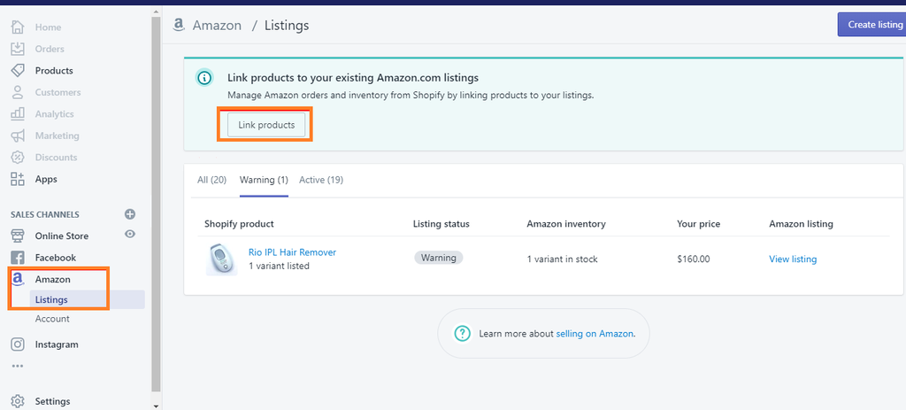Select the Facebook sales channel
This screenshot has width=906, height=410.
click(x=56, y=258)
